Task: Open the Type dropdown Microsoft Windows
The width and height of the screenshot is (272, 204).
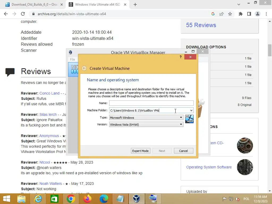Action: coord(146,117)
